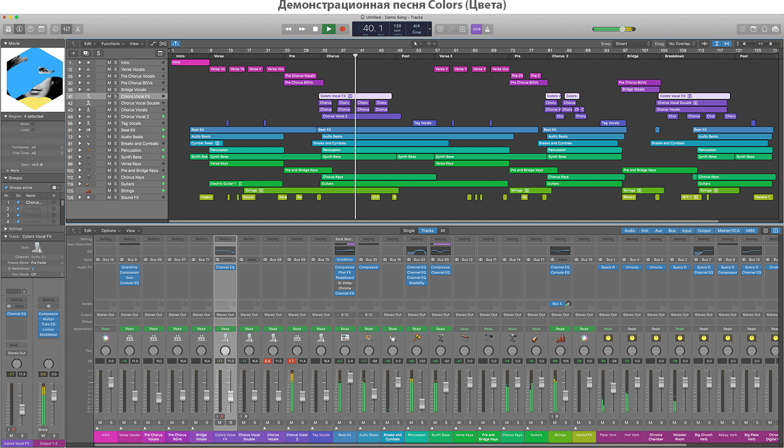Open the Drag No Overlap dropdown
The height and width of the screenshot is (448, 784).
click(682, 44)
